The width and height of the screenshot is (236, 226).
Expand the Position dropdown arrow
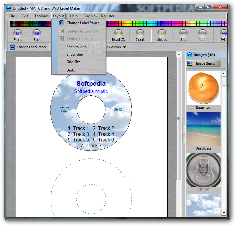[x=124, y=47]
